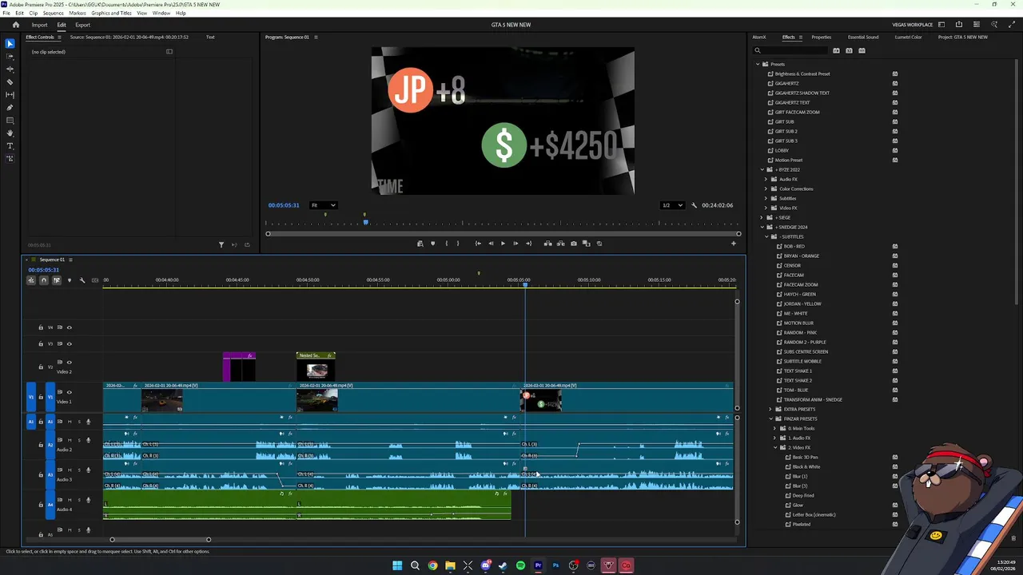Select the Selection tool in the tools panel
The width and height of the screenshot is (1023, 575).
point(10,44)
